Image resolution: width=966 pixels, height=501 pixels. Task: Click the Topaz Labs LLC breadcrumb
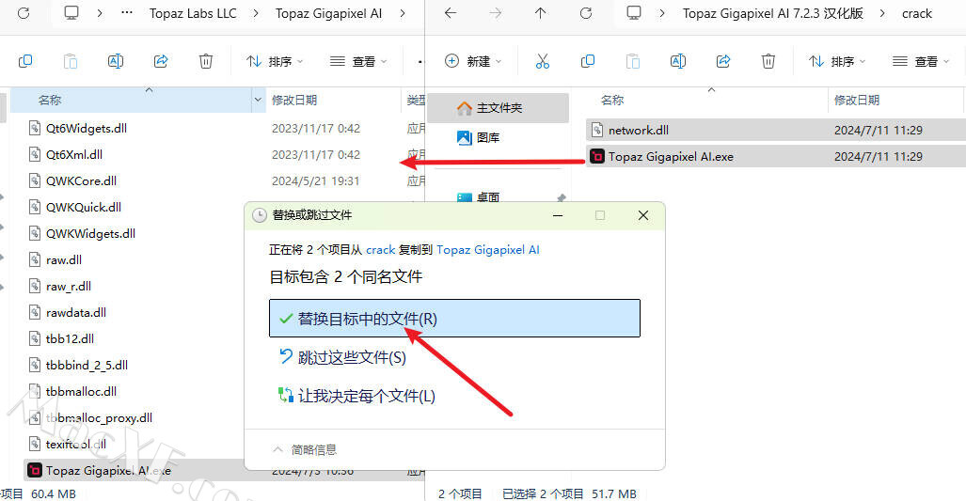pos(193,13)
